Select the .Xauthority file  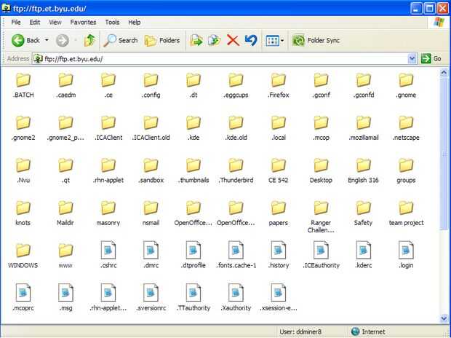[x=236, y=298]
